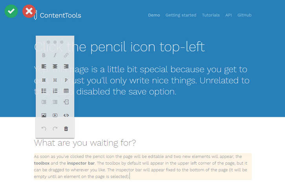Convert text to a bold heading
The image size is (285, 190).
coord(44,80)
